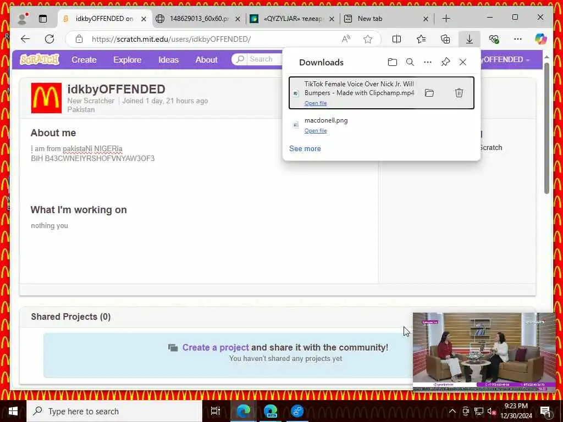The height and width of the screenshot is (422, 563).
Task: Open Collections icon in toolbar
Action: 445,39
